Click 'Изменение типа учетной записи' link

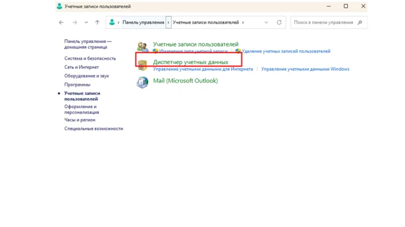click(x=194, y=51)
